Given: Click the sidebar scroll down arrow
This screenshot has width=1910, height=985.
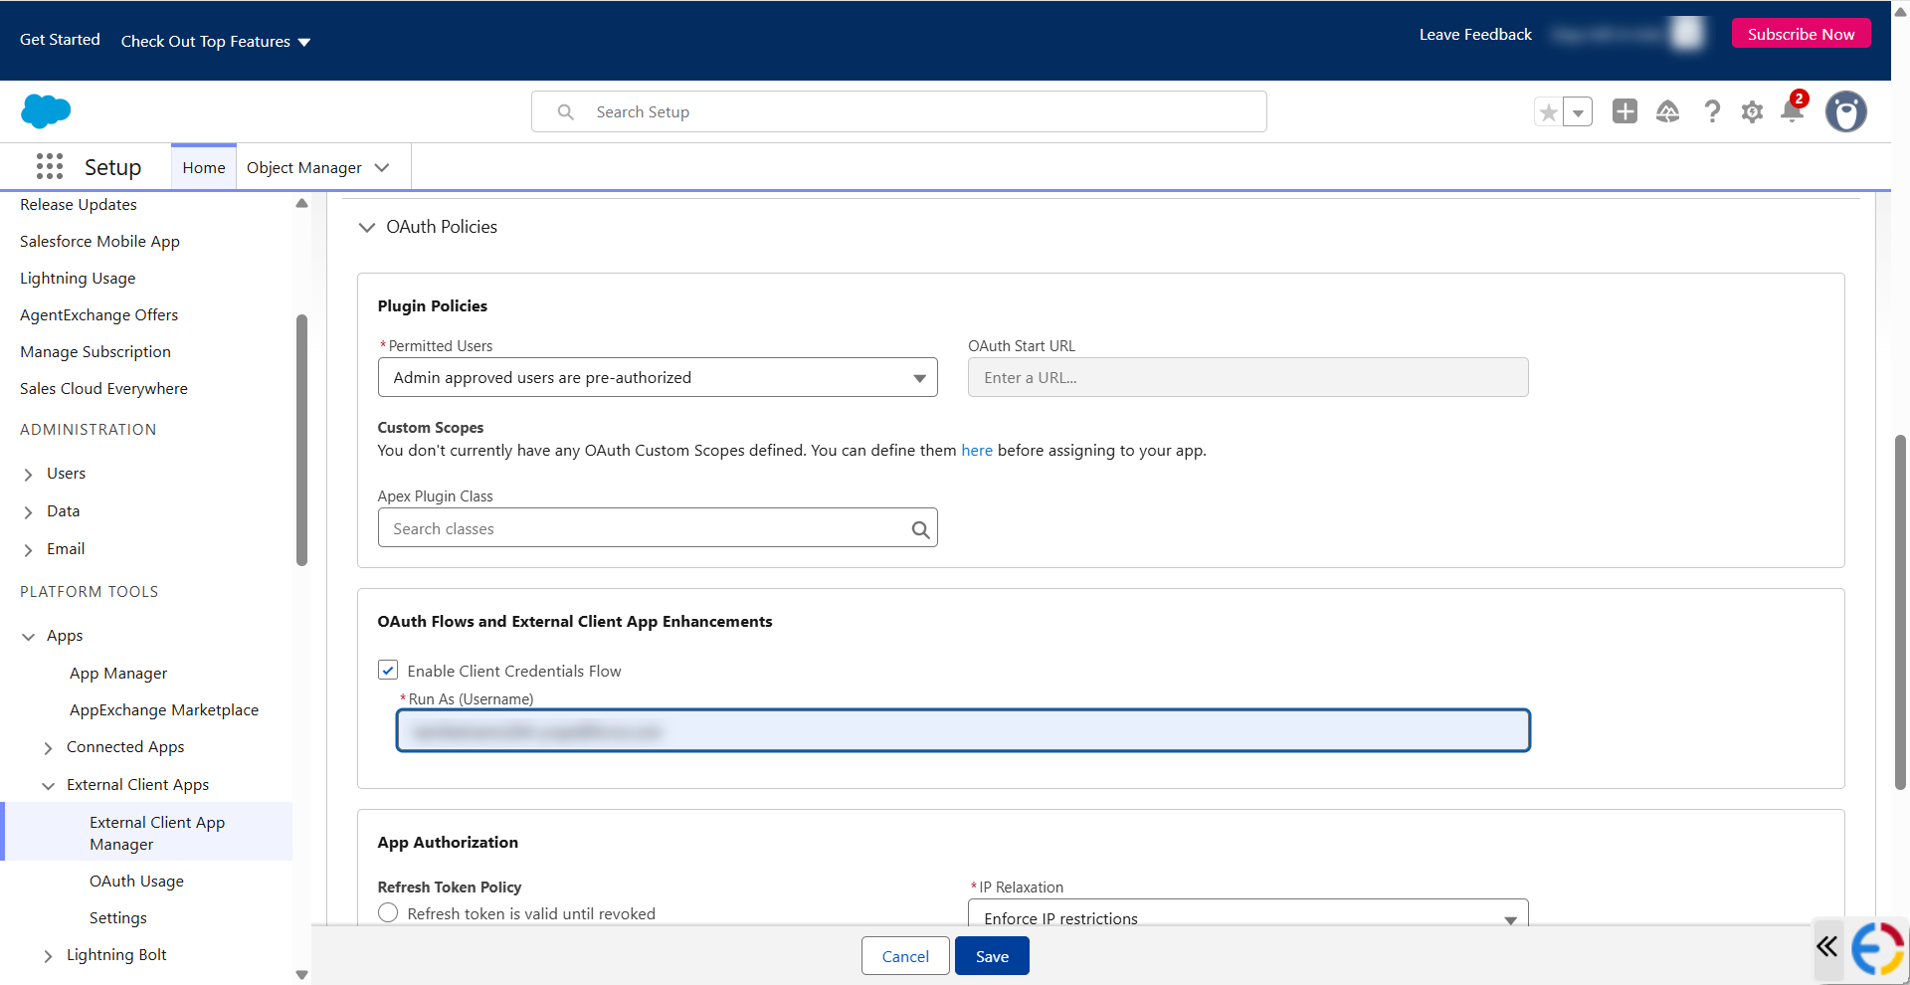Looking at the screenshot, I should pos(301,974).
